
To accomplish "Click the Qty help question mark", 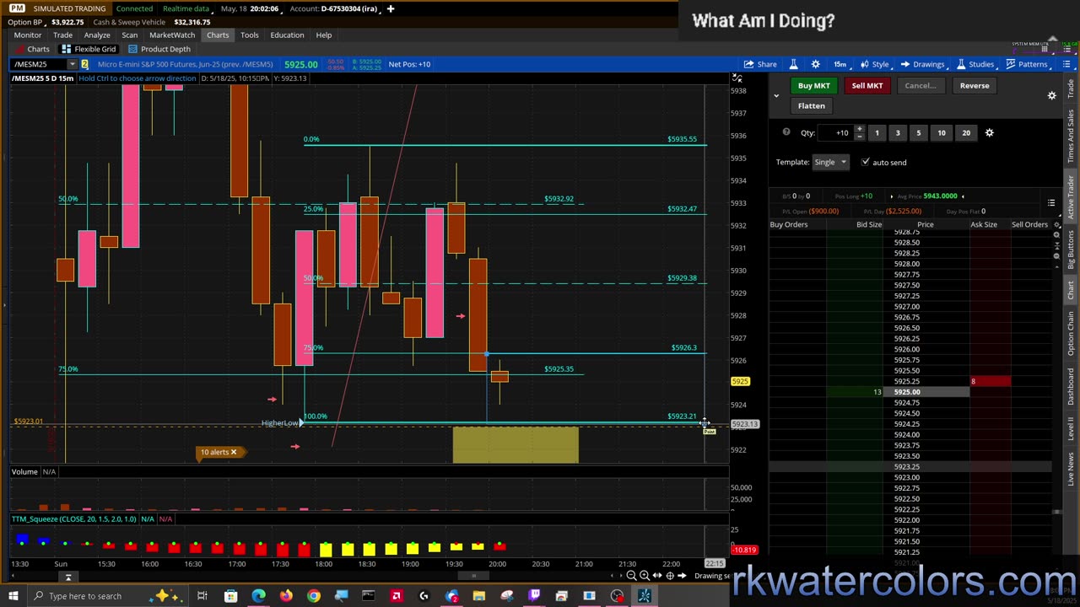I will (786, 132).
